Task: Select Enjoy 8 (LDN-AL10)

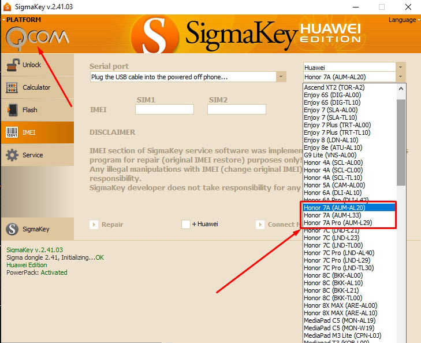Action: click(x=349, y=140)
